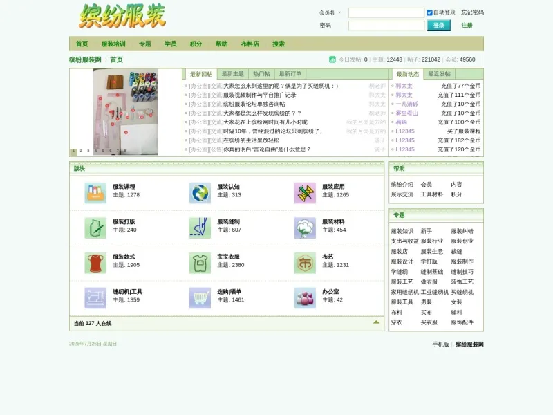
Task: Switch to the 最近发帖 tab
Action: [439, 74]
